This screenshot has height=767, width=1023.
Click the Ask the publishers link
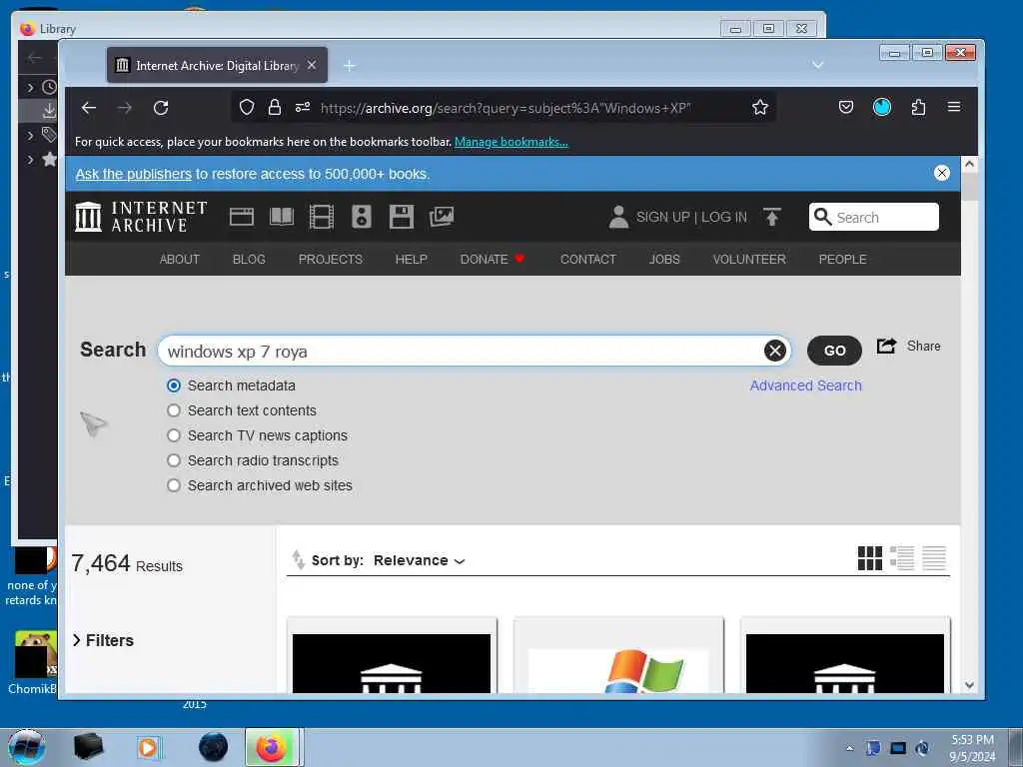pyautogui.click(x=133, y=174)
